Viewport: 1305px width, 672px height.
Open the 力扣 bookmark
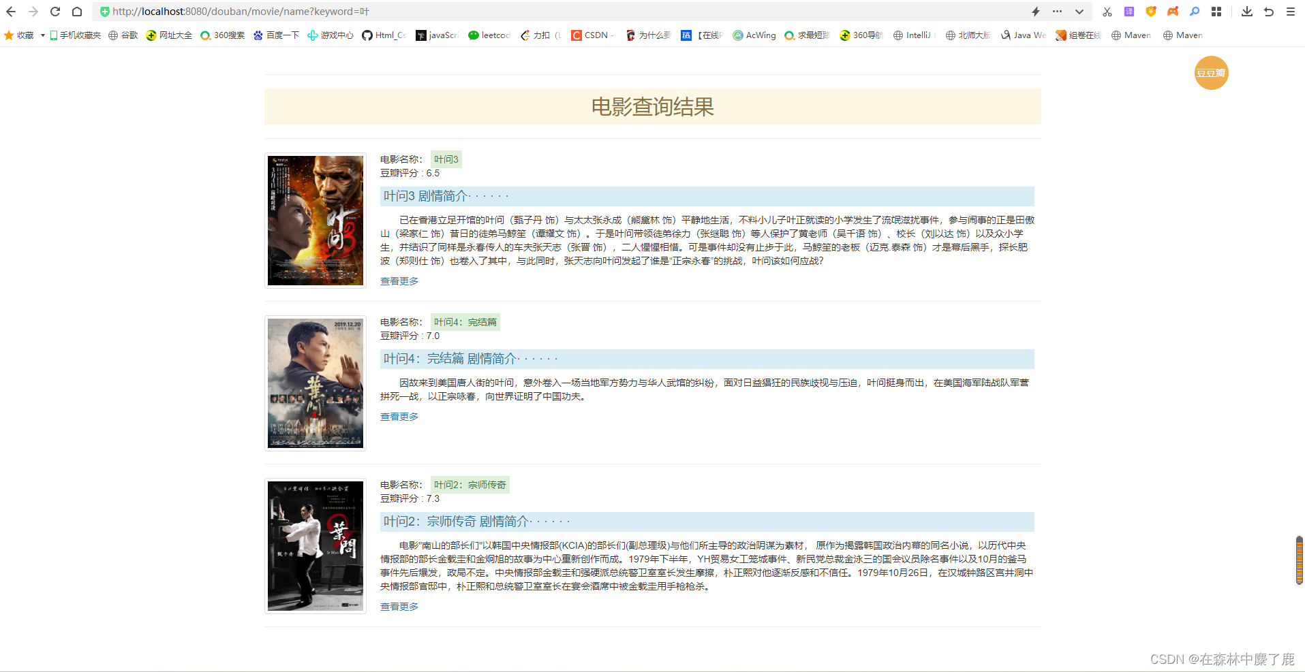point(541,35)
